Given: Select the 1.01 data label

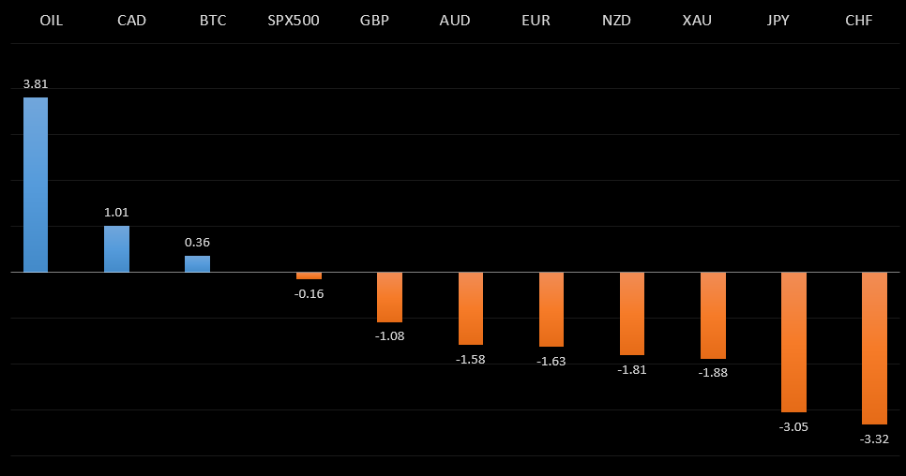Looking at the screenshot, I should (116, 213).
